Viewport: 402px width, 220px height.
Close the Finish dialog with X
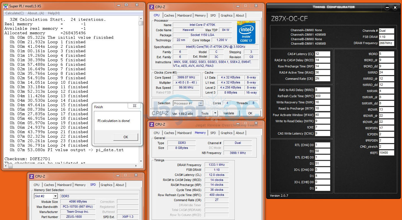point(134,106)
